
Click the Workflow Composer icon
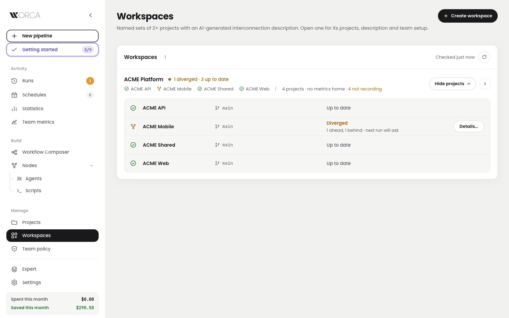(x=14, y=152)
